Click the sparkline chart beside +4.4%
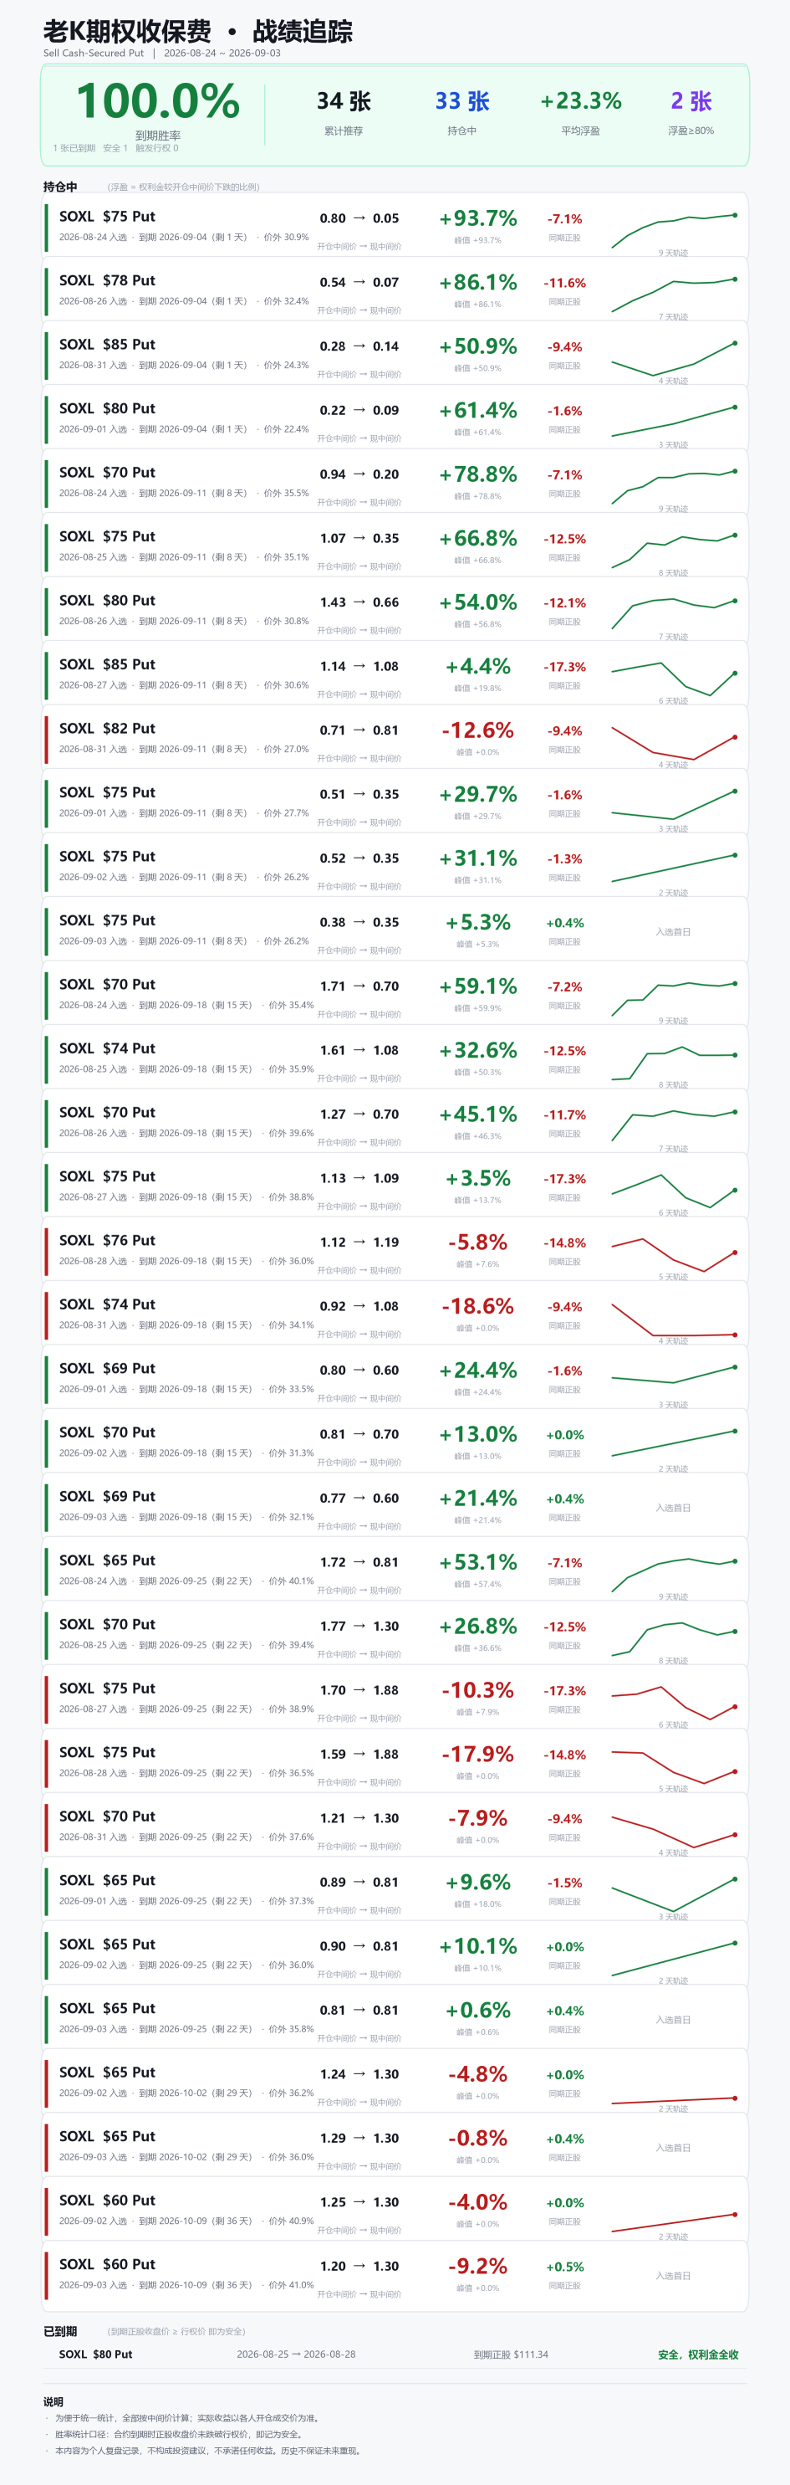This screenshot has height=2485, width=790. (674, 679)
